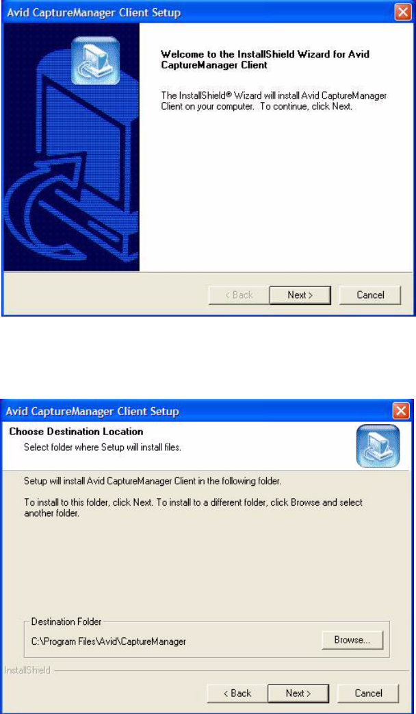Click the title bar of the Destination Location dialog
This screenshot has width=416, height=714.
click(x=197, y=412)
